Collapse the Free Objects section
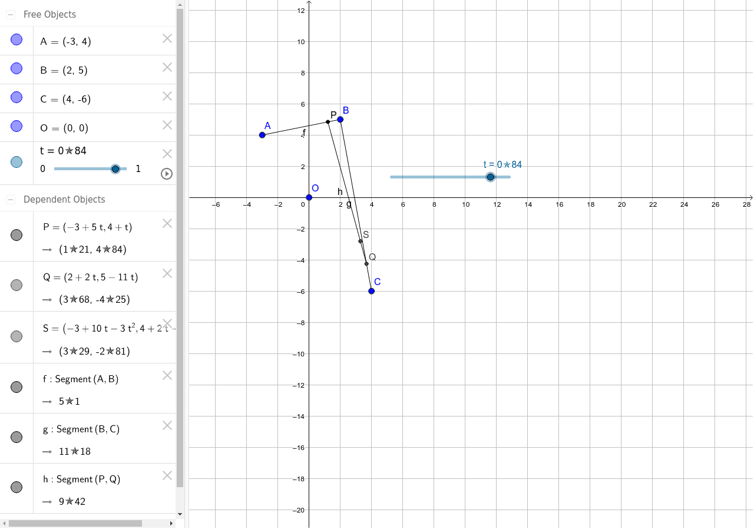 [9, 14]
